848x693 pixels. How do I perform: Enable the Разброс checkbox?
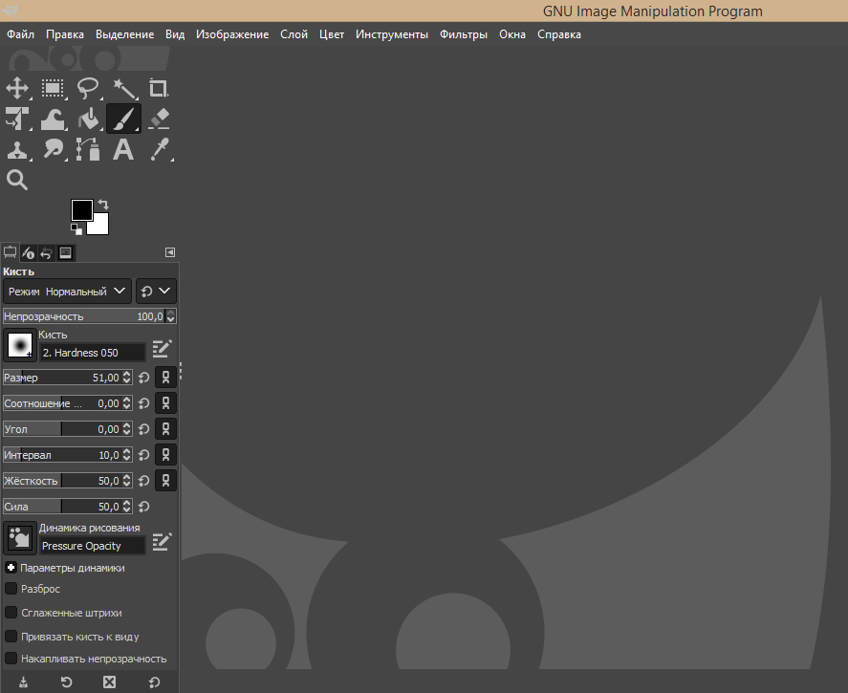pos(11,589)
